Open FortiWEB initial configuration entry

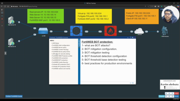(x=61, y=45)
